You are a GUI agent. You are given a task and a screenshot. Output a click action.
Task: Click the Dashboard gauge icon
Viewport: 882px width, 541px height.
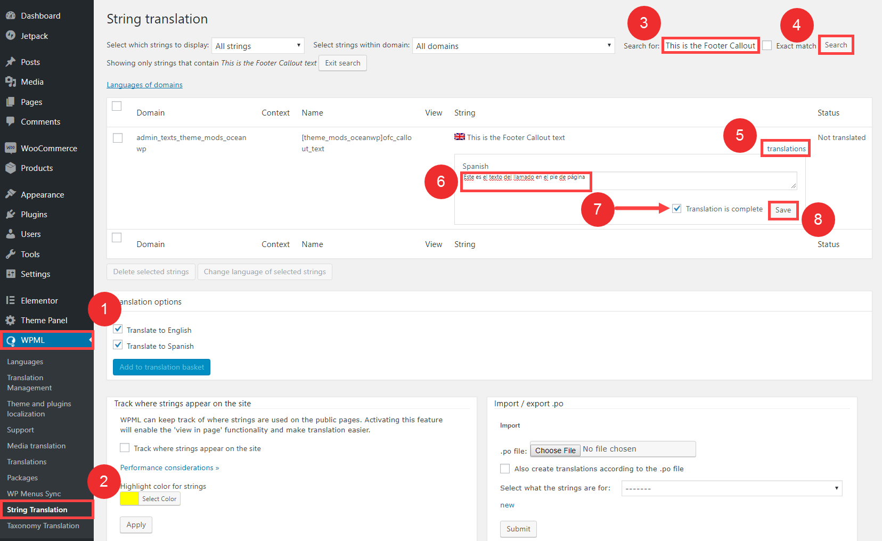[x=11, y=15]
